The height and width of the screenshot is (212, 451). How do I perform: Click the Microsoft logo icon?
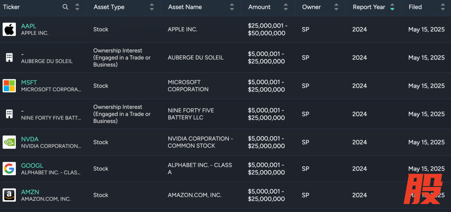9,86
